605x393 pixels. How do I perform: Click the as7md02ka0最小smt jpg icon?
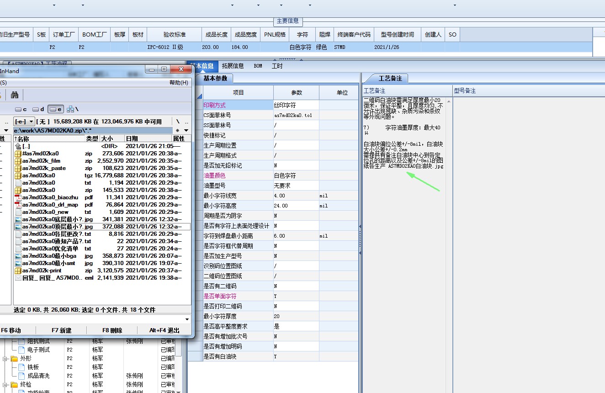click(18, 263)
